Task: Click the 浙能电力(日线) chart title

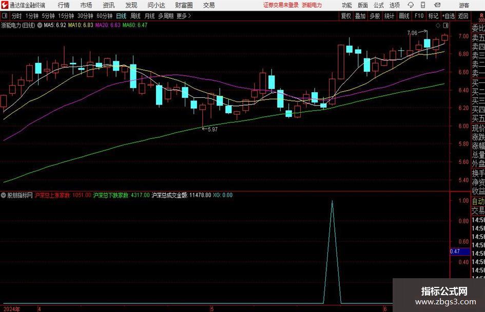Action: coord(18,25)
